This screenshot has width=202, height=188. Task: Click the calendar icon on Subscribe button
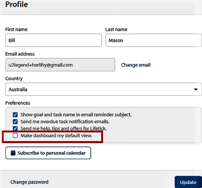(13, 153)
